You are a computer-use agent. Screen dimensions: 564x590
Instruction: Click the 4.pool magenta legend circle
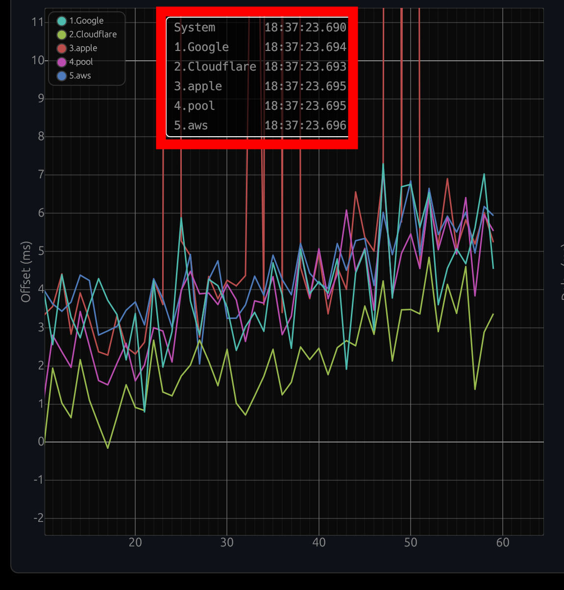pos(62,62)
